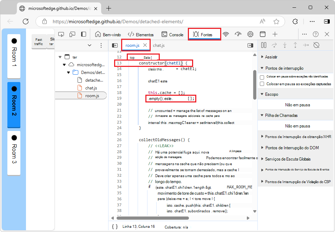The width and height of the screenshot is (335, 232).
Task: Select Room 3 in the demo sidebar
Action: pyautogui.click(x=13, y=154)
